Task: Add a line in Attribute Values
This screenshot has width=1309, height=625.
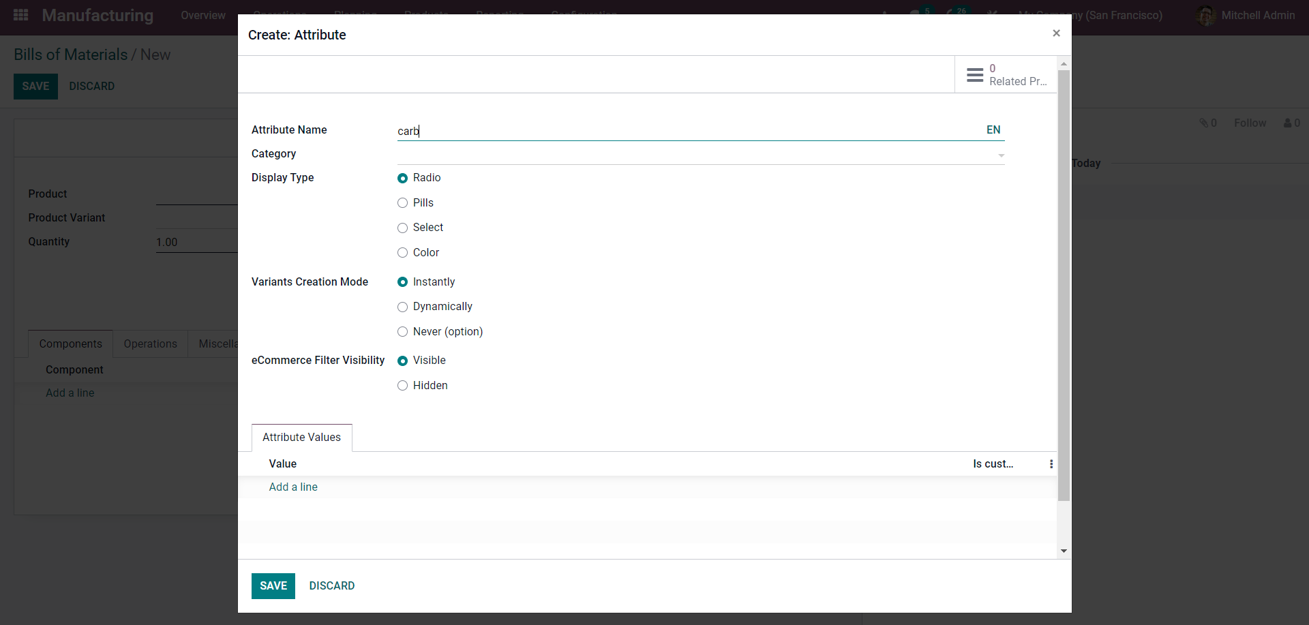Action: point(293,487)
